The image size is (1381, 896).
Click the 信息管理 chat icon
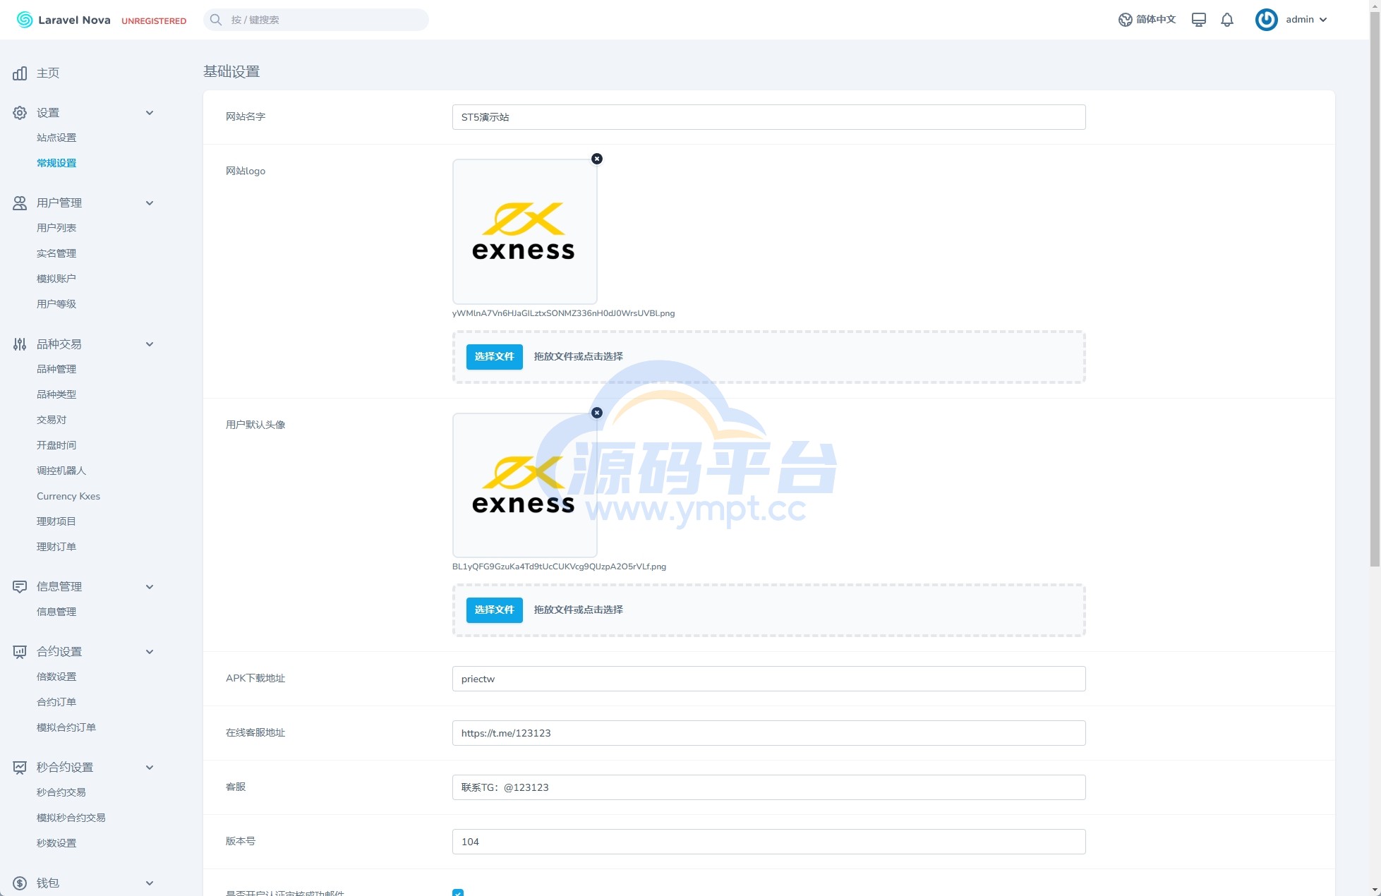20,587
